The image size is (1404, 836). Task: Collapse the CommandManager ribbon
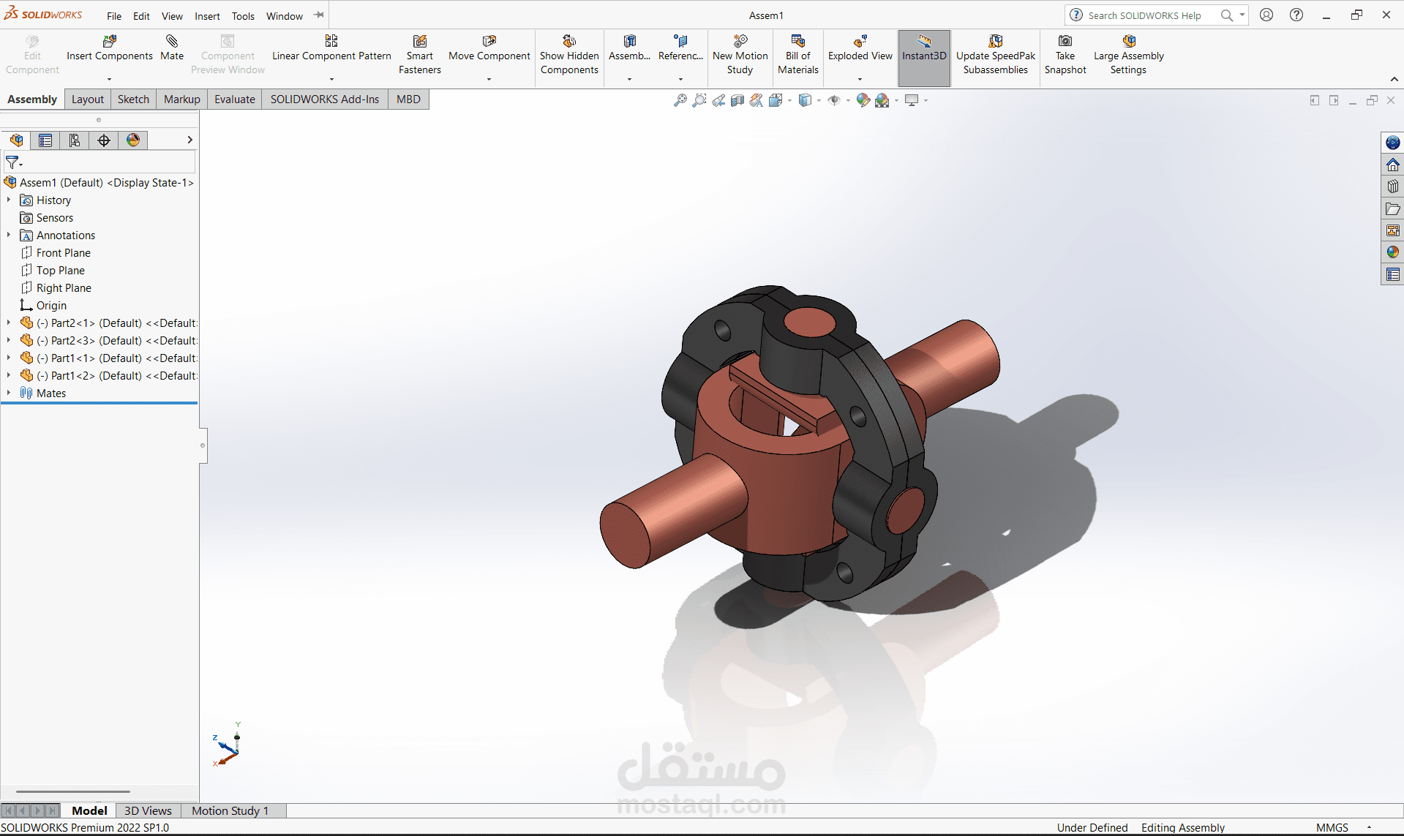[x=1394, y=79]
